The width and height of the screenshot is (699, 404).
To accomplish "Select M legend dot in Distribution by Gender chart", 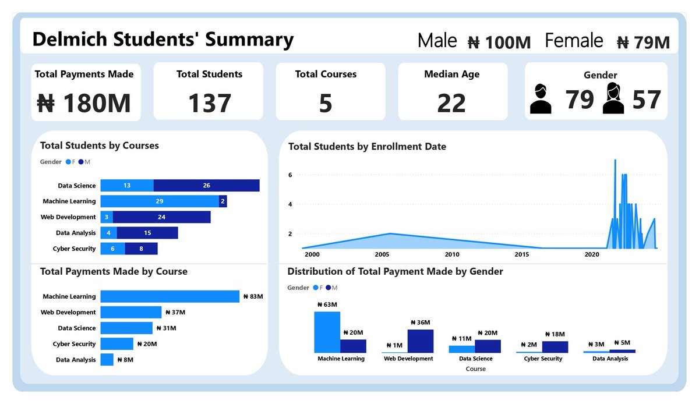I will coord(328,288).
